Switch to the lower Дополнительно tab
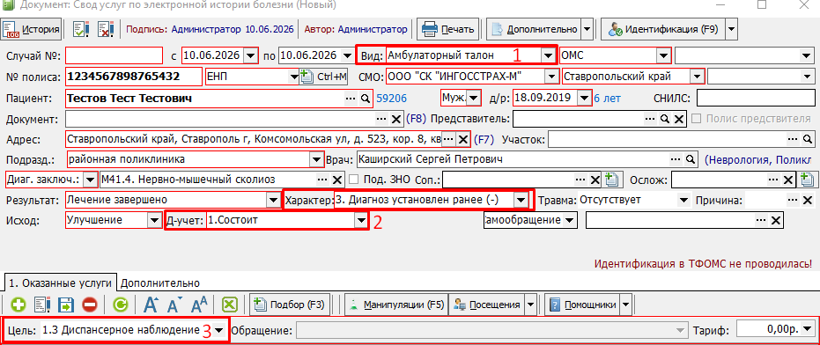Image resolution: width=820 pixels, height=345 pixels. [x=160, y=284]
